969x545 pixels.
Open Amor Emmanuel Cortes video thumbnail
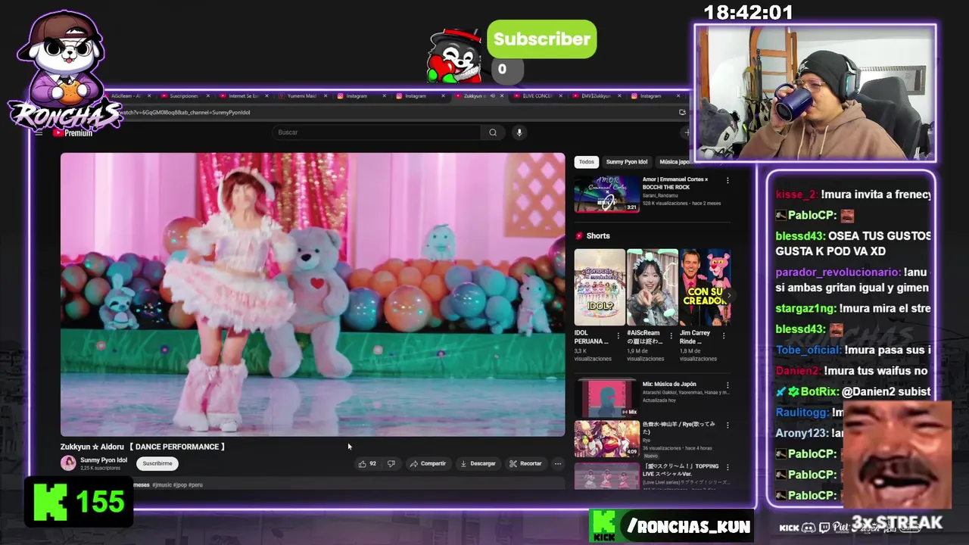[606, 194]
